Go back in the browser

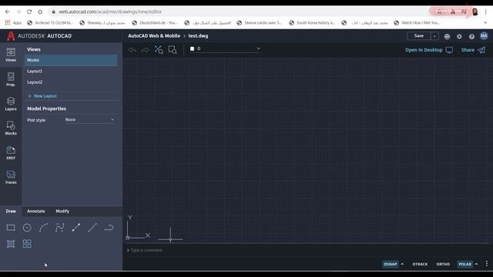click(x=8, y=12)
